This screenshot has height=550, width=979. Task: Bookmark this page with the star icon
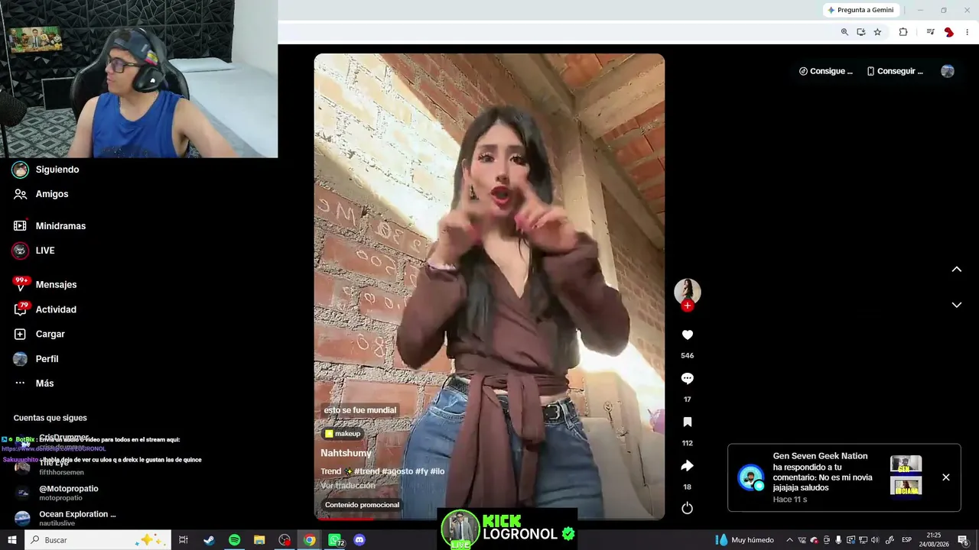877,32
